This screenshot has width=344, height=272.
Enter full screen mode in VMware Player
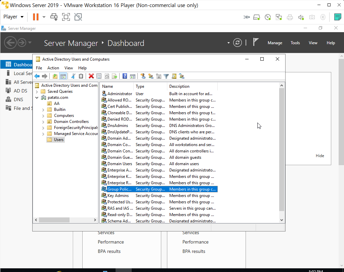click(66, 17)
